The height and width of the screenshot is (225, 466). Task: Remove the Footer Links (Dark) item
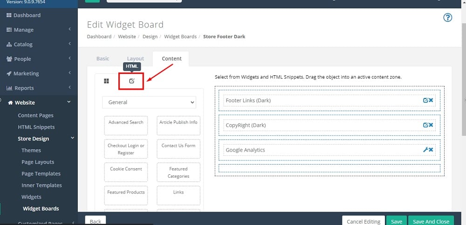431,100
